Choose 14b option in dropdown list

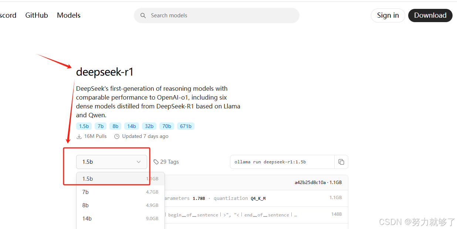point(121,219)
